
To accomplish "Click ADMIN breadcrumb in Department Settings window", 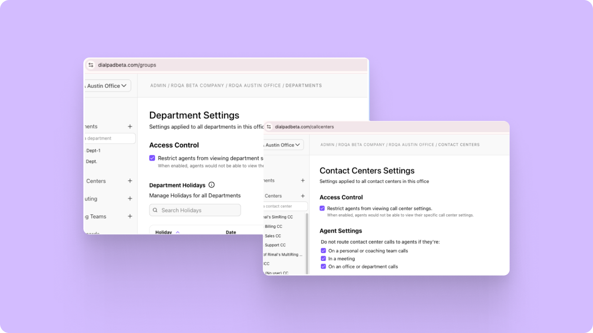I will pyautogui.click(x=158, y=86).
